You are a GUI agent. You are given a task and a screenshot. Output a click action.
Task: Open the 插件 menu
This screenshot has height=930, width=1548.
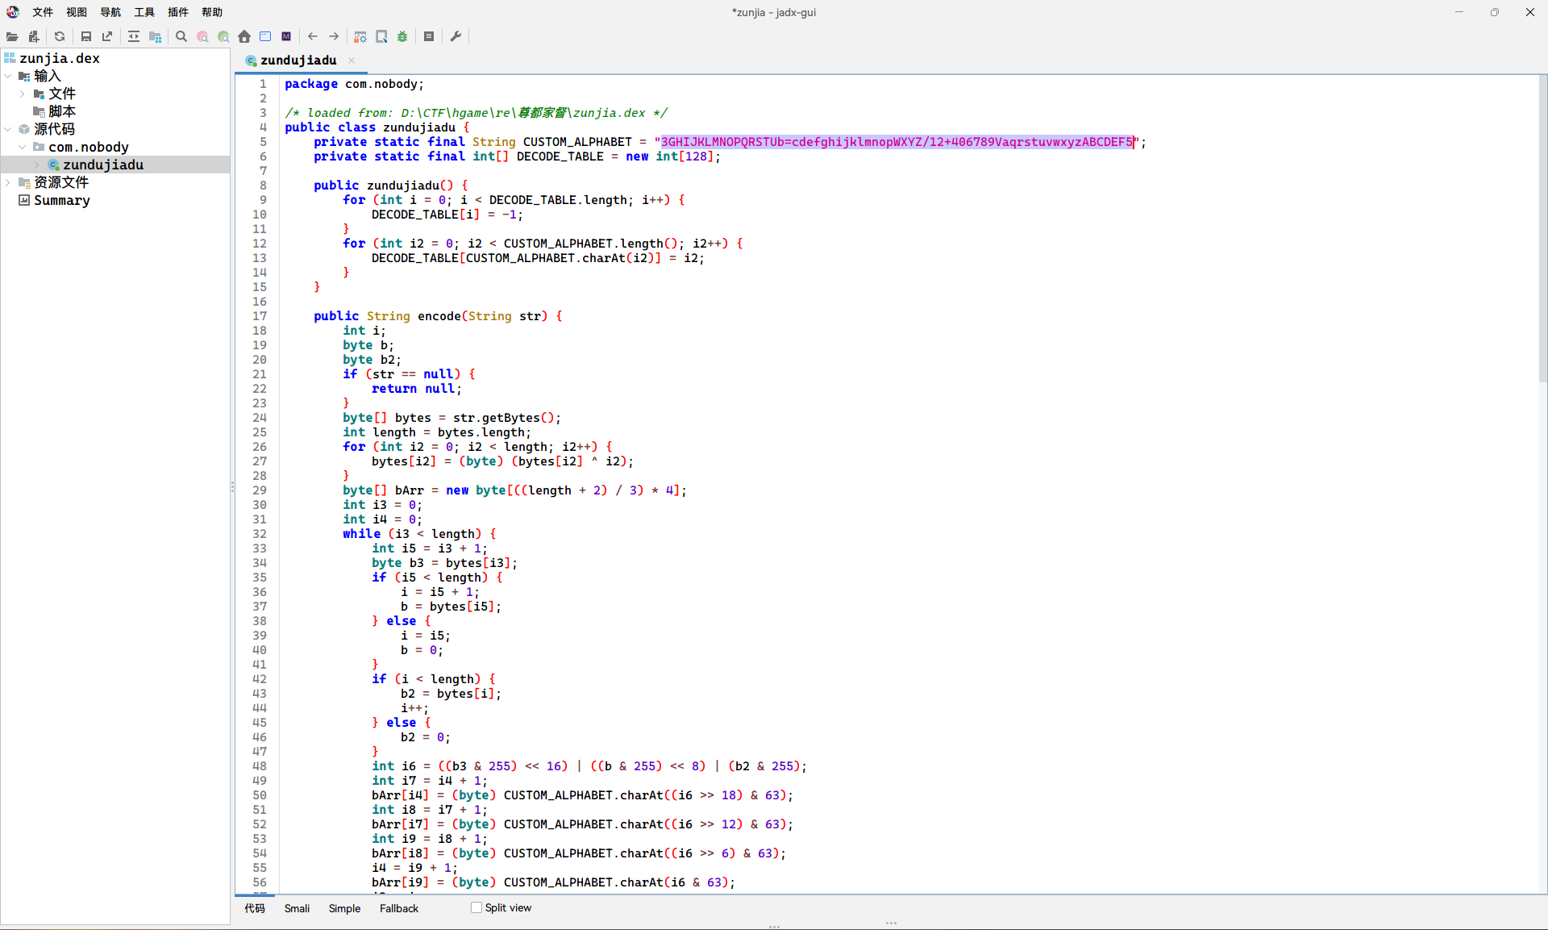[x=178, y=12]
